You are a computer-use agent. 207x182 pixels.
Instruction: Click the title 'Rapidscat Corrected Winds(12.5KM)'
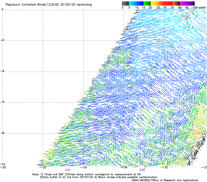click(32, 5)
